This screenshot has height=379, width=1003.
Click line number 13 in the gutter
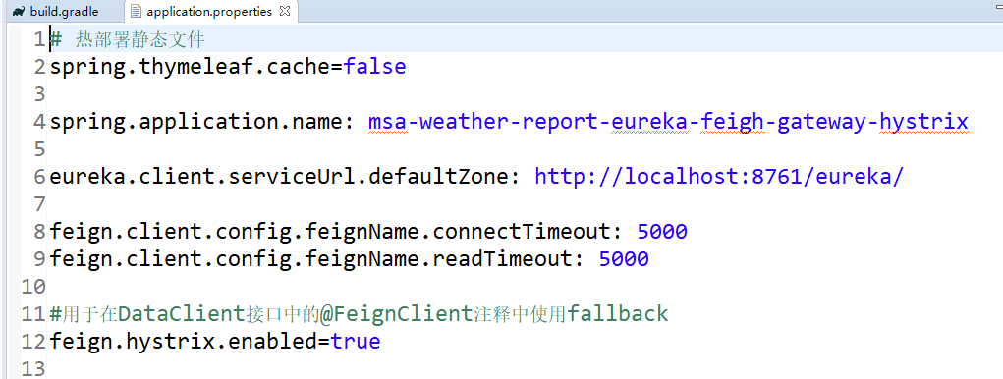33,369
